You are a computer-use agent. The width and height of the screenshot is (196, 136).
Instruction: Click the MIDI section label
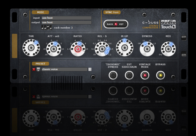point(40,12)
